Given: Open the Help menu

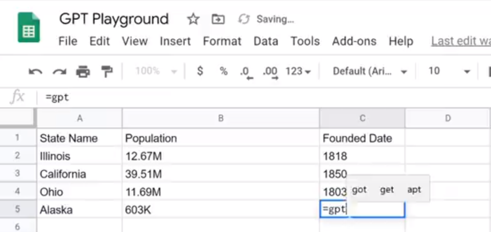Looking at the screenshot, I should (x=401, y=41).
